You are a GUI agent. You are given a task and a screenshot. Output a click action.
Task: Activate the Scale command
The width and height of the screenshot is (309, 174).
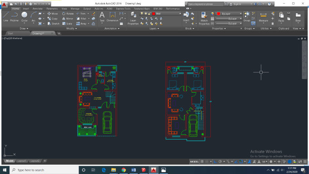point(67,24)
